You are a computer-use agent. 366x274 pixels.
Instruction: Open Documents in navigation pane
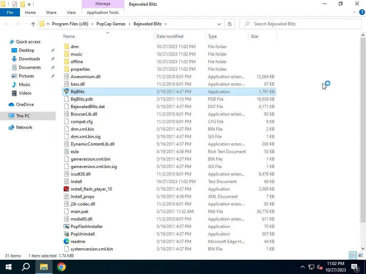coord(30,67)
